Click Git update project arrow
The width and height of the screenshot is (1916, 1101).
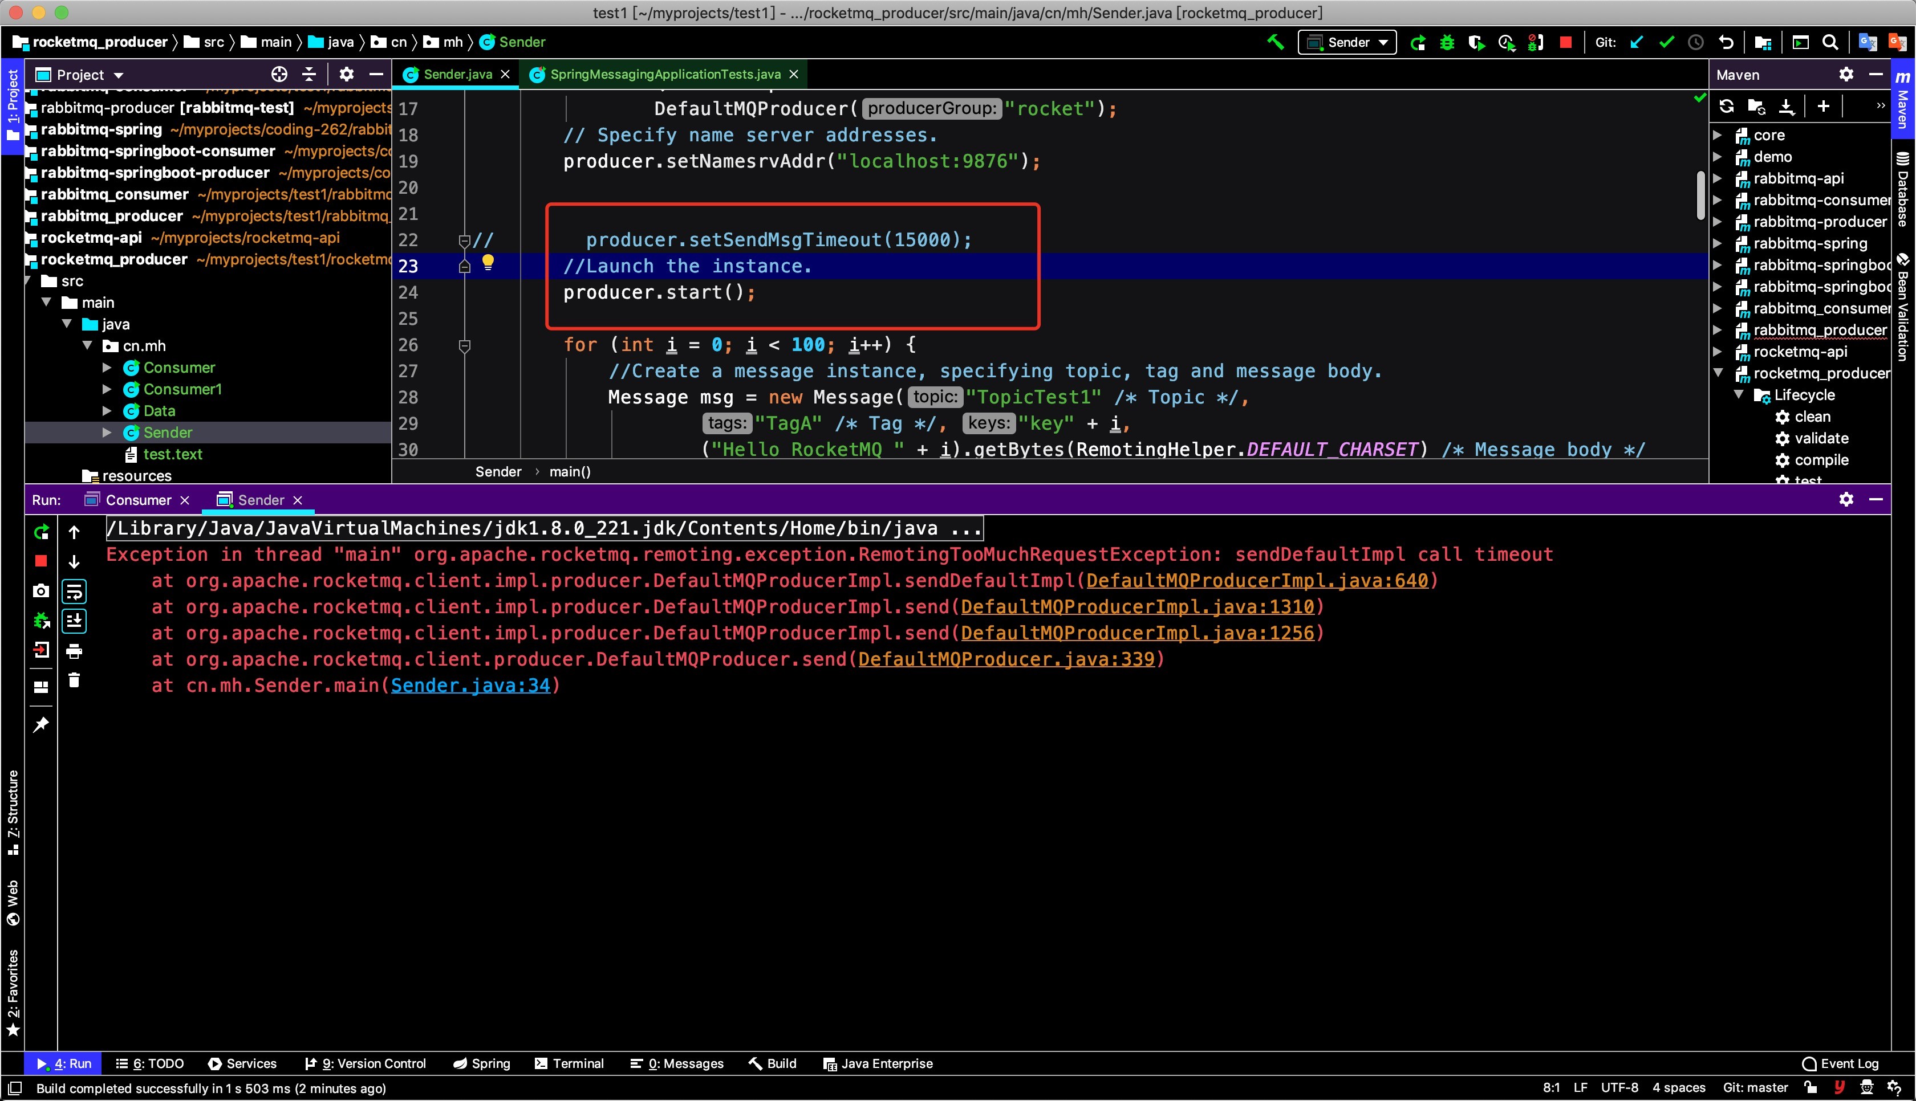1637,42
